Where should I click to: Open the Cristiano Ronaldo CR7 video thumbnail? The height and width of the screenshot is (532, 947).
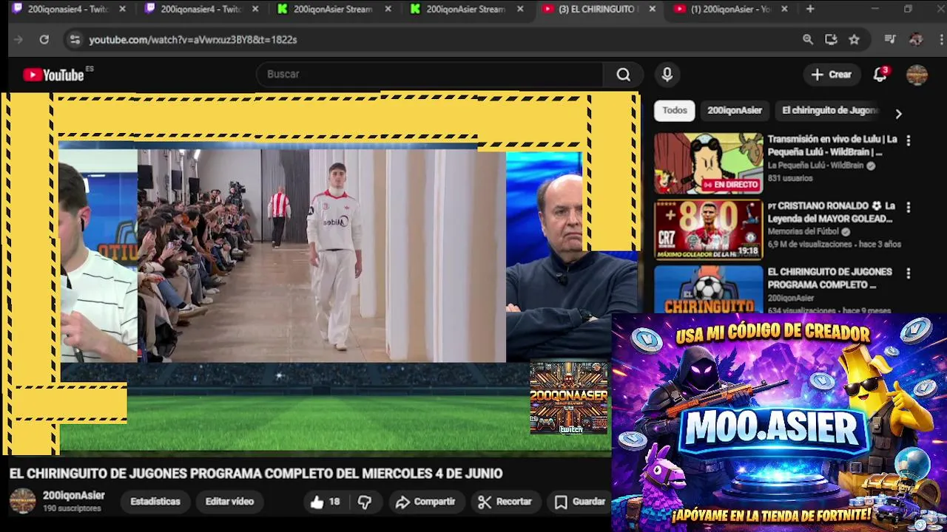[x=708, y=230]
